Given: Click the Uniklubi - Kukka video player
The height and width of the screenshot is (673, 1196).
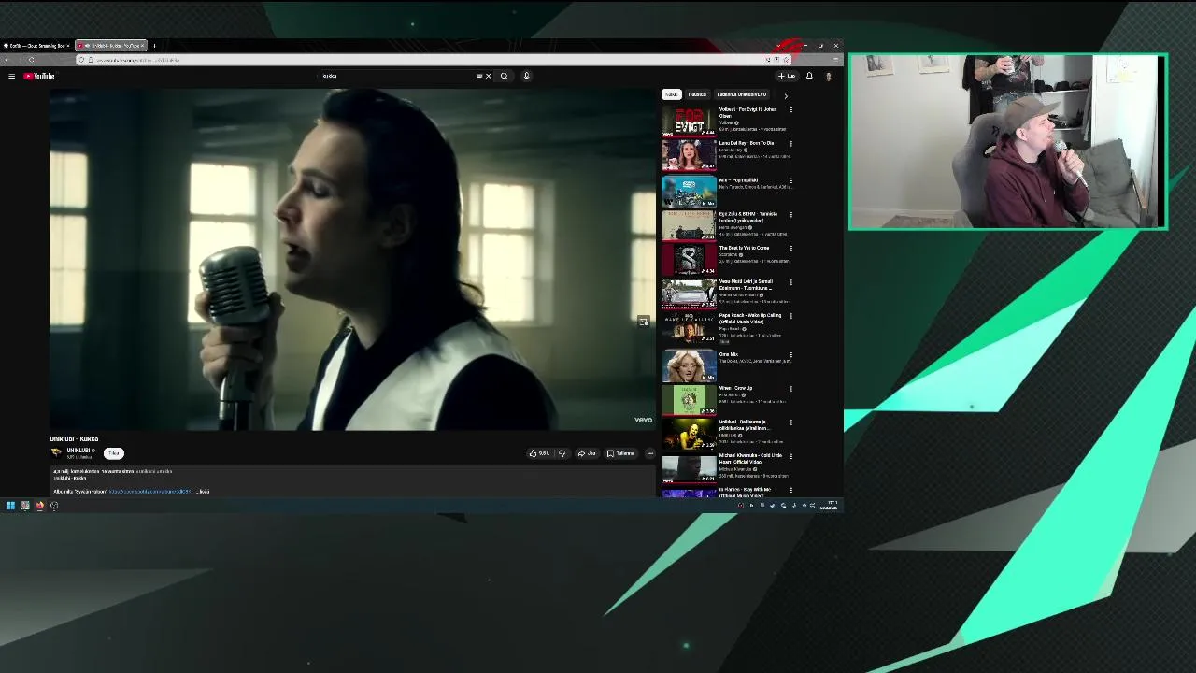Looking at the screenshot, I should click(353, 259).
